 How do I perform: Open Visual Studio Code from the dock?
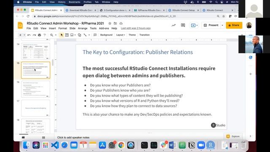55,145
